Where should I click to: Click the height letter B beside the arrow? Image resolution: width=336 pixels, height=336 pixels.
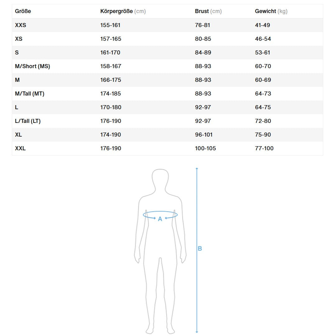point(200,249)
